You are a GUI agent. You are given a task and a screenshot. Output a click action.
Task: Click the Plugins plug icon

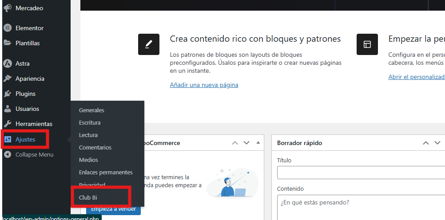(x=8, y=94)
